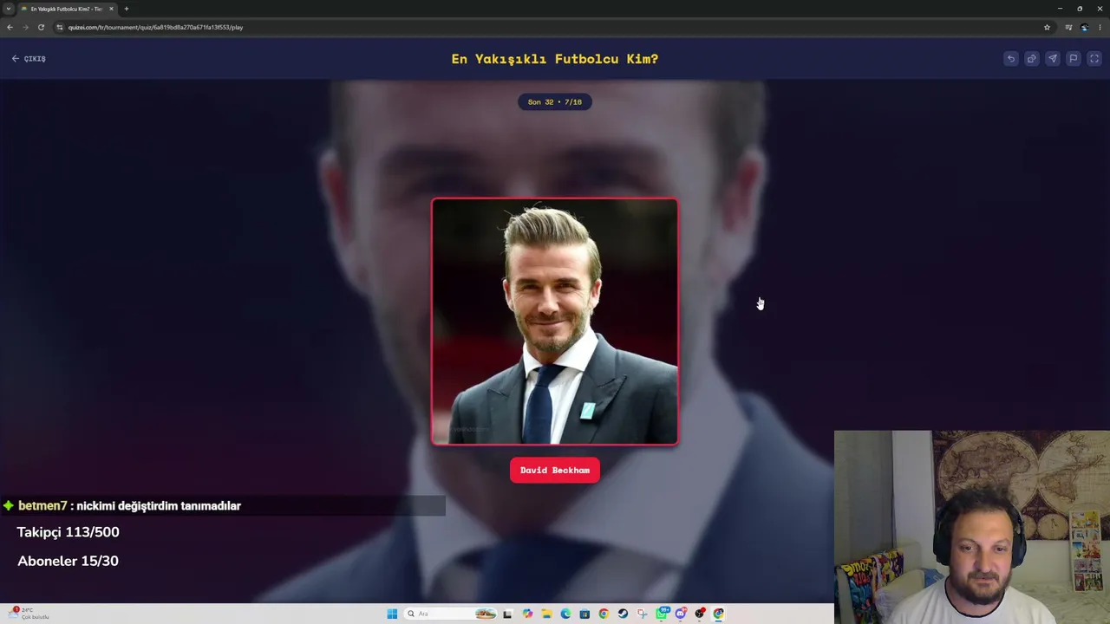Go back using the browser back arrow

[10, 27]
